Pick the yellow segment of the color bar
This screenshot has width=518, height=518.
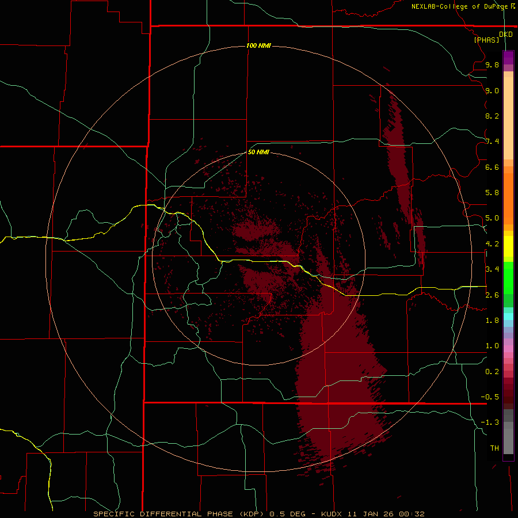tap(508, 246)
